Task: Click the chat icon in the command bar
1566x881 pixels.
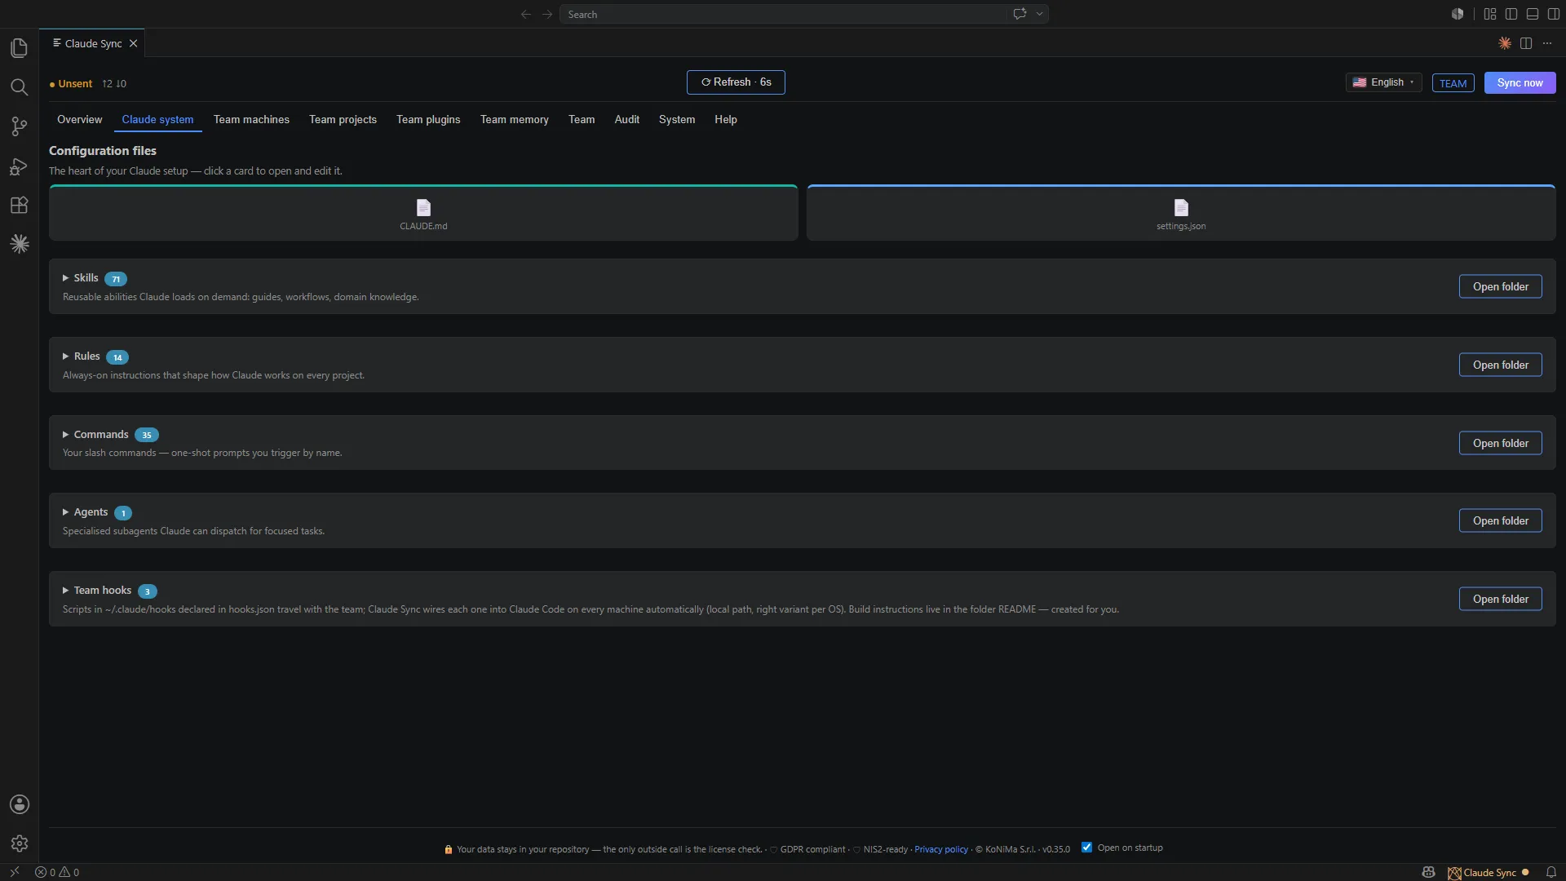Action: pyautogui.click(x=1020, y=14)
